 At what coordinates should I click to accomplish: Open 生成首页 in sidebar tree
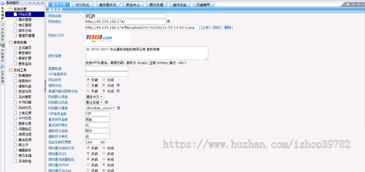click(25, 48)
